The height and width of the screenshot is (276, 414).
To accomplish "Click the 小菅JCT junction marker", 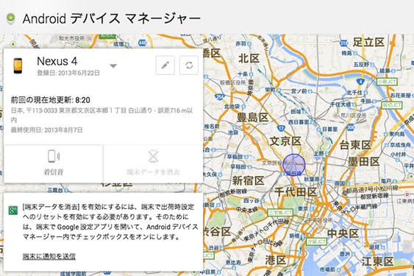I will click(x=387, y=82).
